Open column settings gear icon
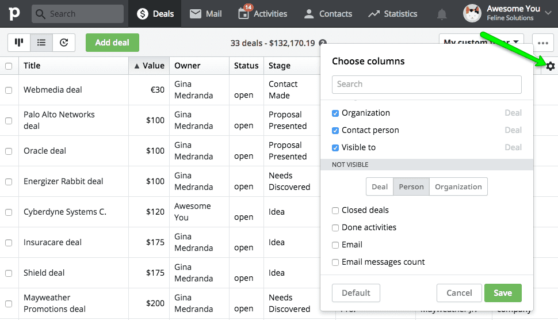This screenshot has height=320, width=558. click(x=550, y=66)
